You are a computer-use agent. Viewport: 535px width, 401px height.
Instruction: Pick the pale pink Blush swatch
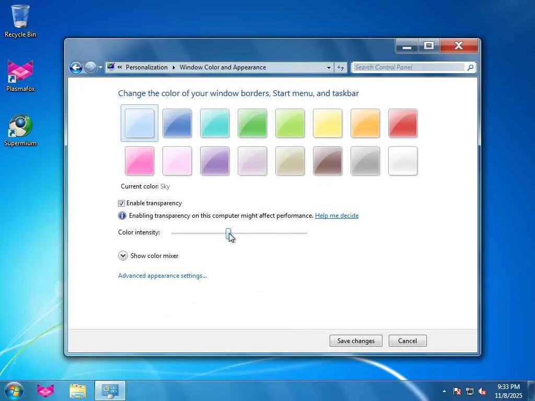click(177, 161)
